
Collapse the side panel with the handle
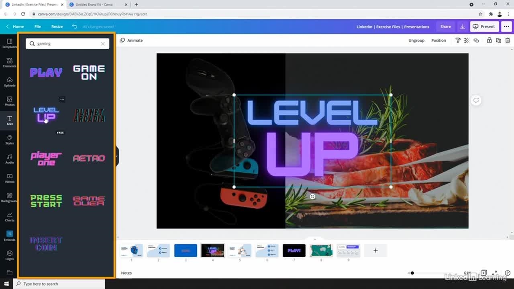pos(117,157)
